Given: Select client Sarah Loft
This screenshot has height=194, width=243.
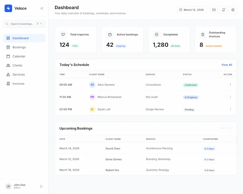Looking at the screenshot, I should (104, 109).
